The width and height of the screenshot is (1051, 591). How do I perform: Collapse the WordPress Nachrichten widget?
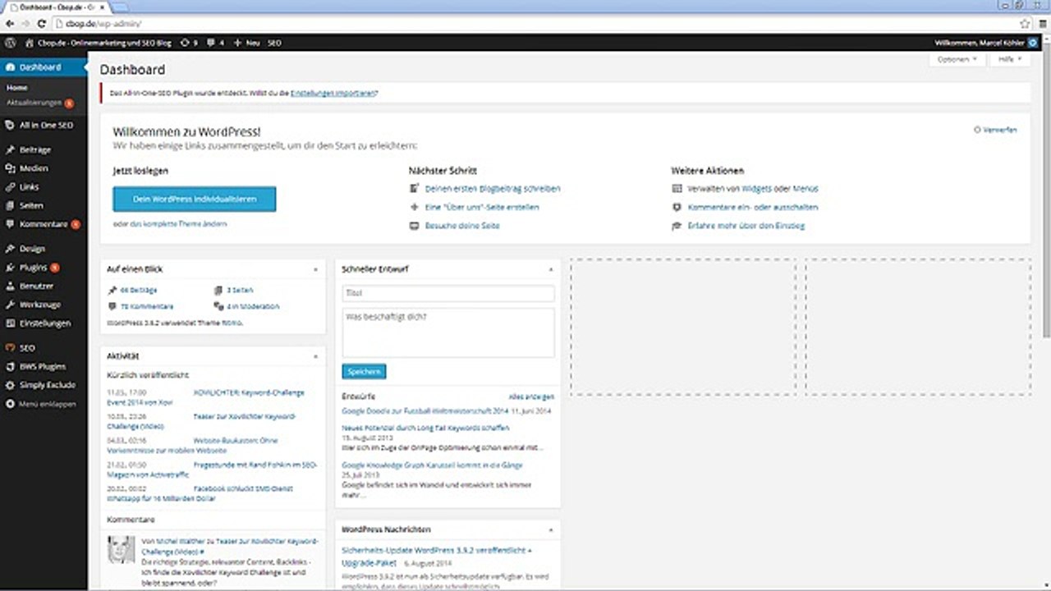coord(551,529)
